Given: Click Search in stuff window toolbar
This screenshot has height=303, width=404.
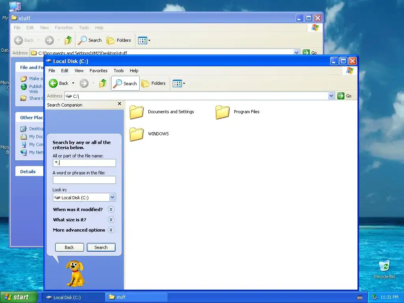Looking at the screenshot, I should [x=90, y=40].
